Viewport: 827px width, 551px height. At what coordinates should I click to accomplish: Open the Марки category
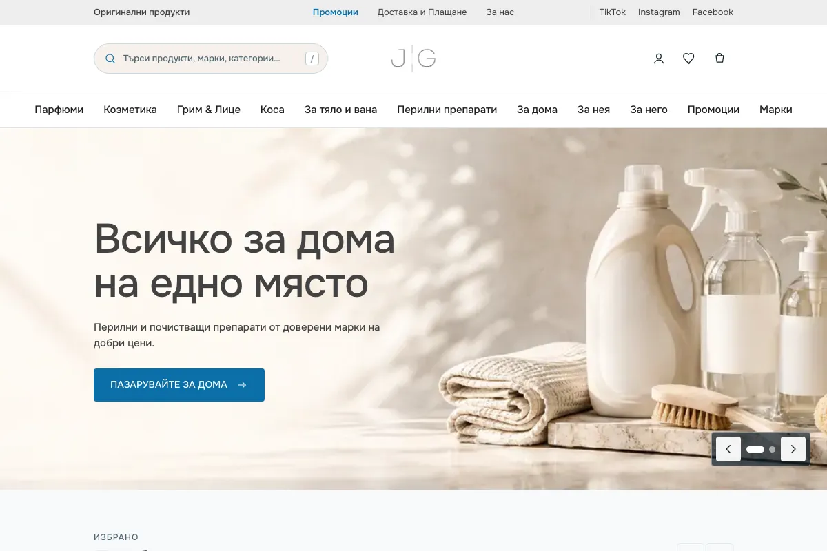click(x=776, y=110)
